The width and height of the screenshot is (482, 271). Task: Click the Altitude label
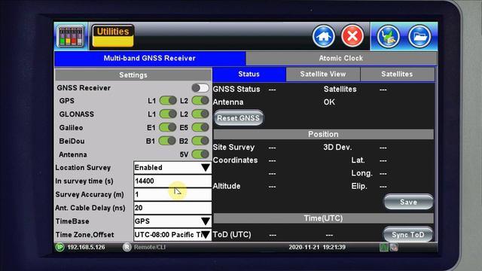(x=227, y=186)
